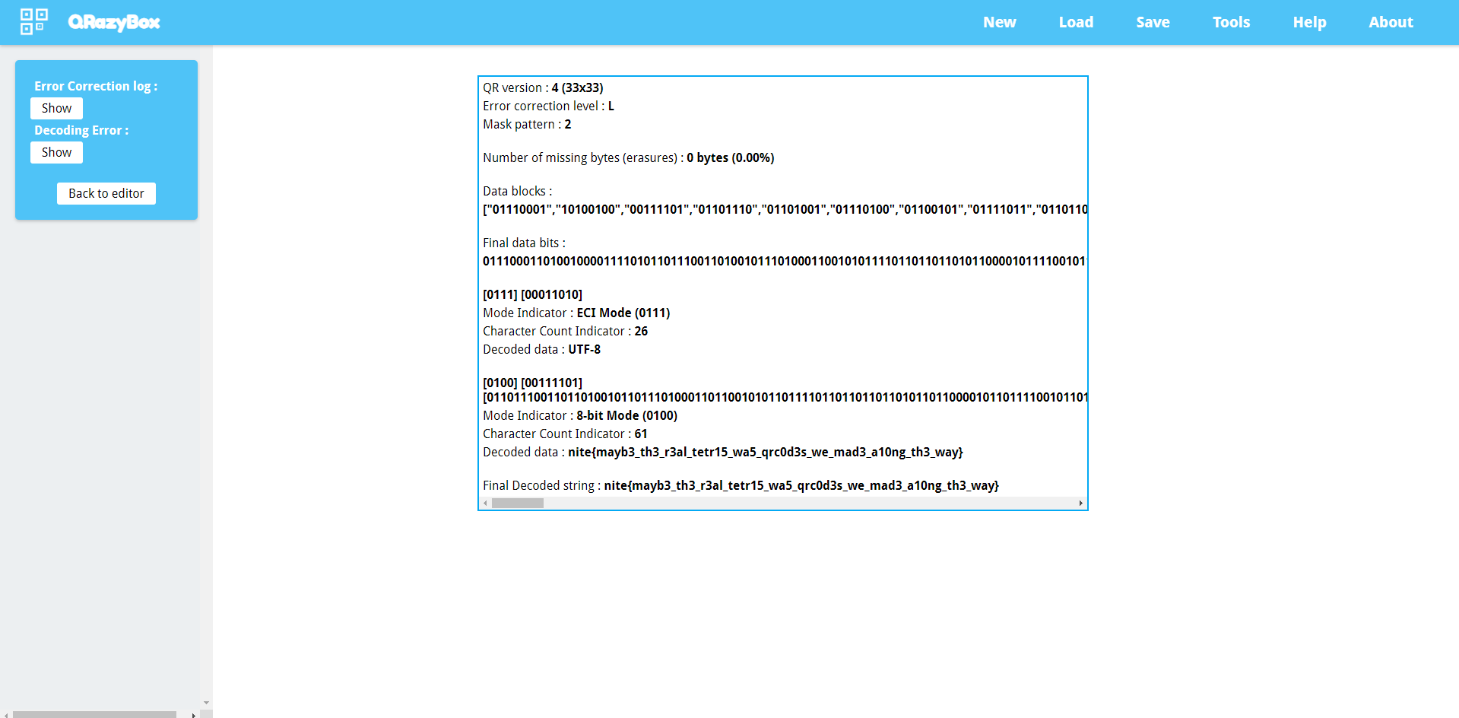This screenshot has width=1459, height=718.
Task: Click the results box horizontal scrollbar thumb
Action: tap(517, 504)
